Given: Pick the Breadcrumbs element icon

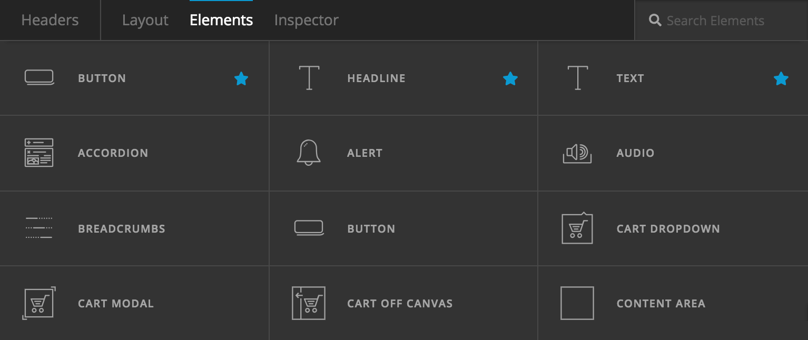Looking at the screenshot, I should [x=39, y=228].
